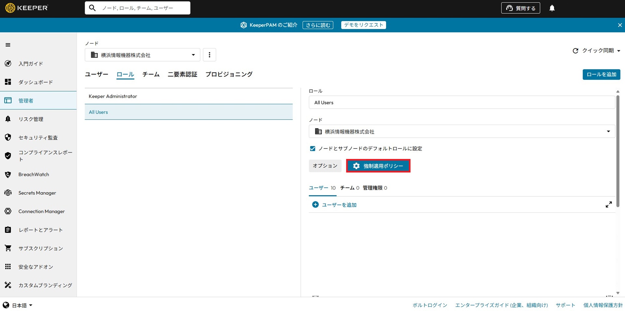Switch to the チーム tab

151,74
